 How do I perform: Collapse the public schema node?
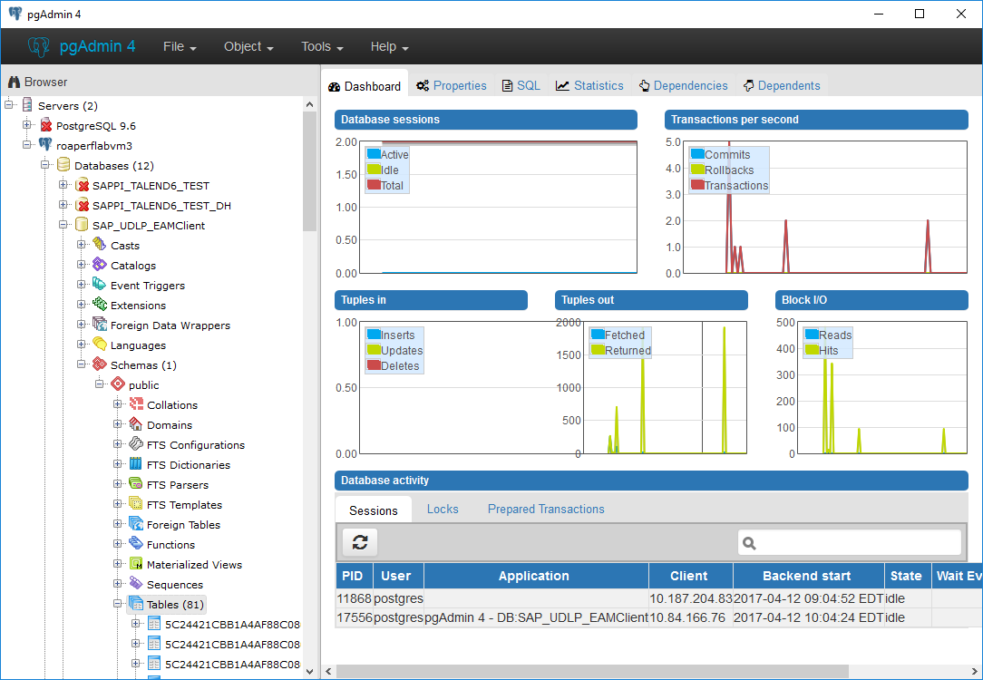(100, 384)
